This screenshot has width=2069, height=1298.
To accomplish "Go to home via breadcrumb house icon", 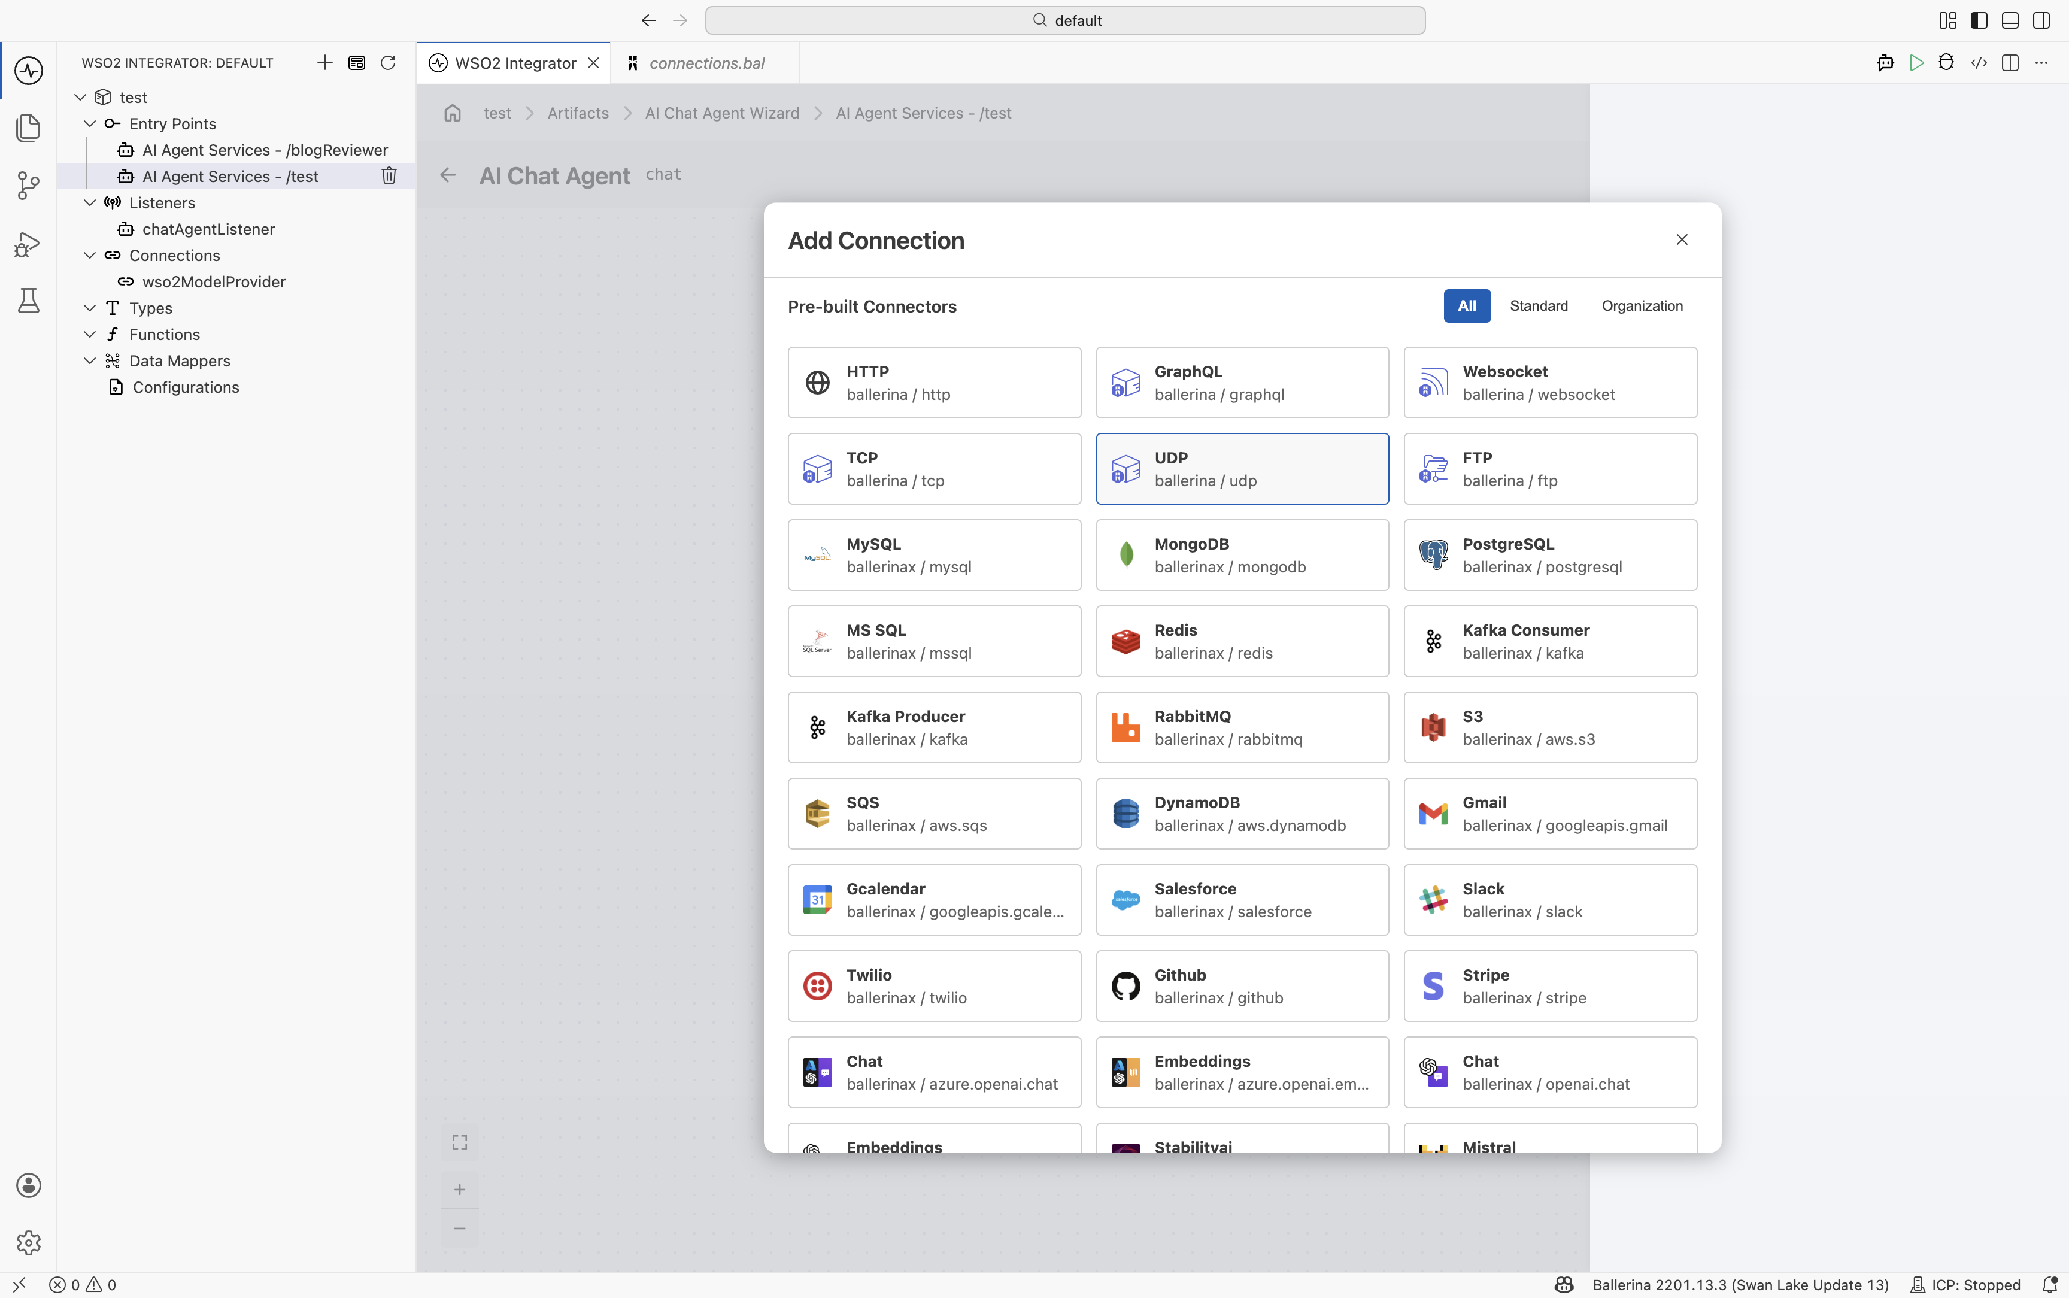I will 452,113.
